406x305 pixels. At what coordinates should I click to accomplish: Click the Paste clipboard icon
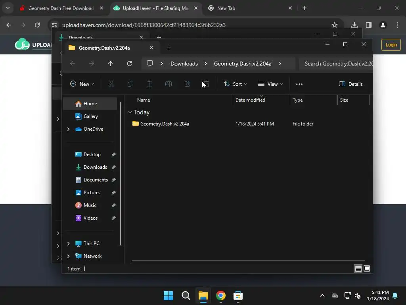point(149,84)
